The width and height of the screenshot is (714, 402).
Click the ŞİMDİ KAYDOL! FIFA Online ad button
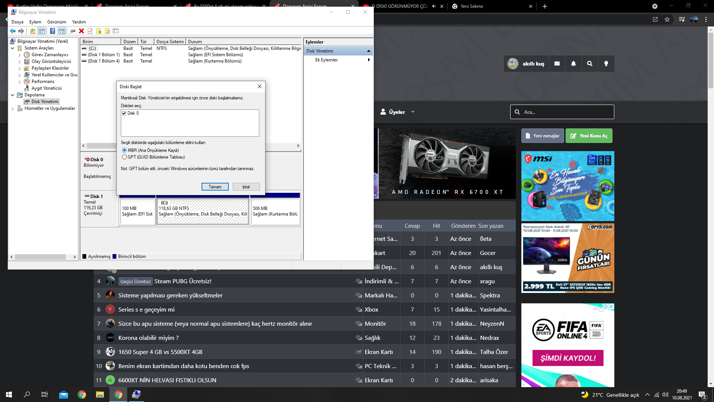coord(568,358)
